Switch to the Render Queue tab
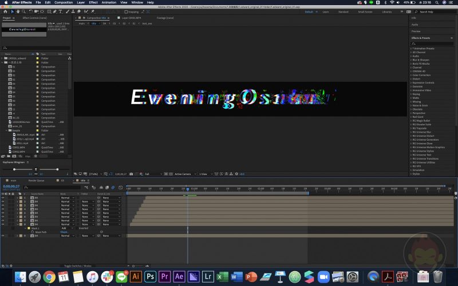This screenshot has height=286, width=458. coord(36,180)
